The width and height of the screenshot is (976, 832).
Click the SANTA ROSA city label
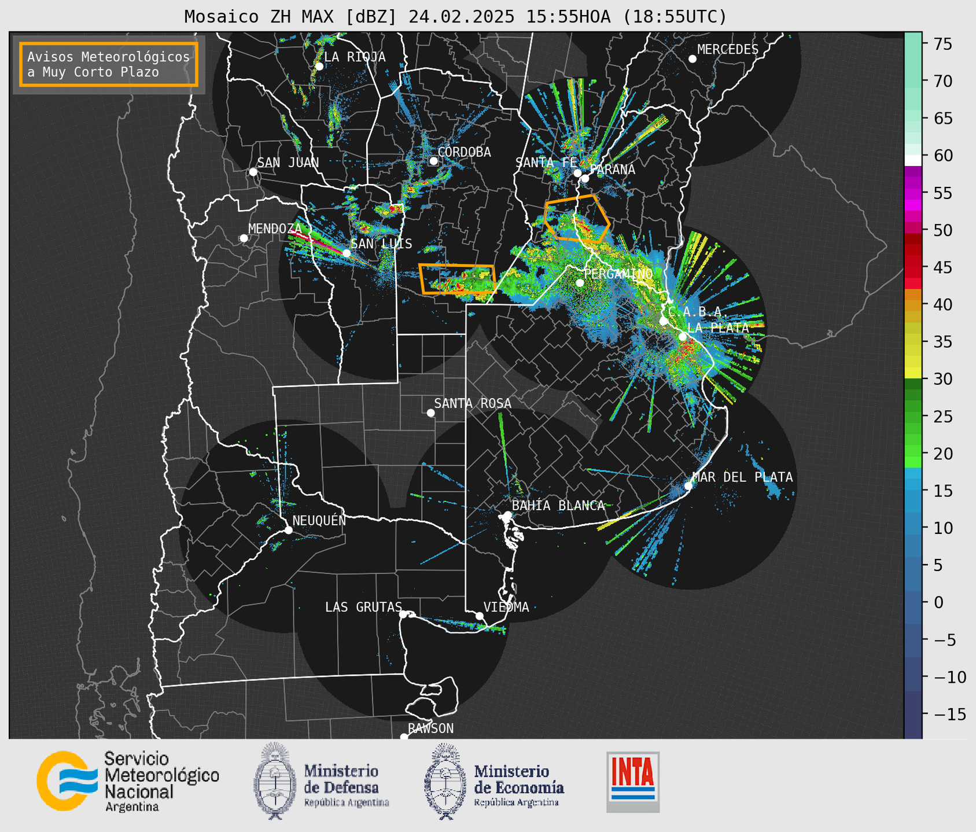point(473,403)
